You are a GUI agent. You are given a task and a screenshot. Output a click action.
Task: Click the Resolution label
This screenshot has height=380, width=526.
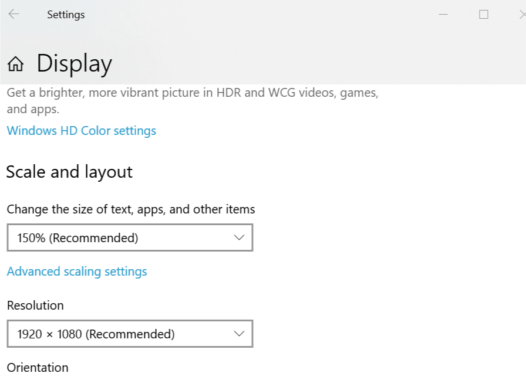[x=35, y=306]
